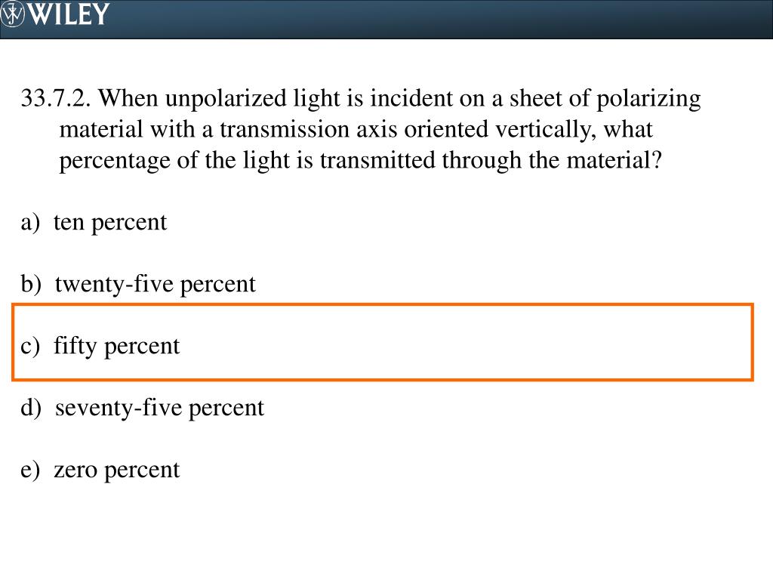The height and width of the screenshot is (580, 773).
Task: Click the question number 33.7.2.
Action: tap(56, 97)
